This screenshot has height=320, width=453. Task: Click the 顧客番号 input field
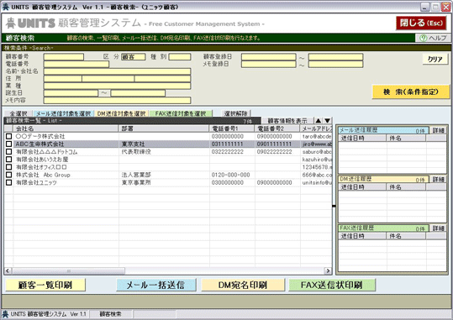(x=64, y=57)
